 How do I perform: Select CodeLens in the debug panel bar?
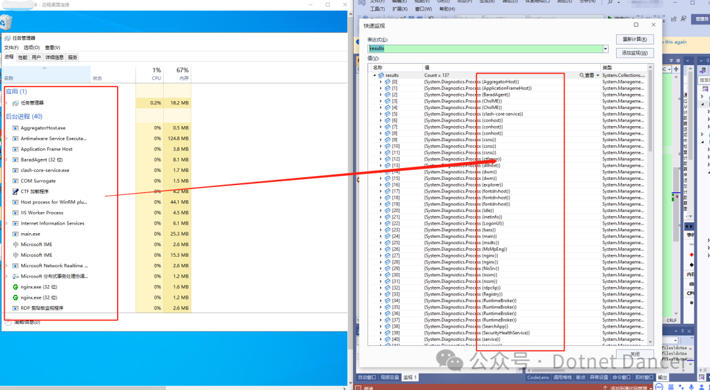(x=538, y=377)
